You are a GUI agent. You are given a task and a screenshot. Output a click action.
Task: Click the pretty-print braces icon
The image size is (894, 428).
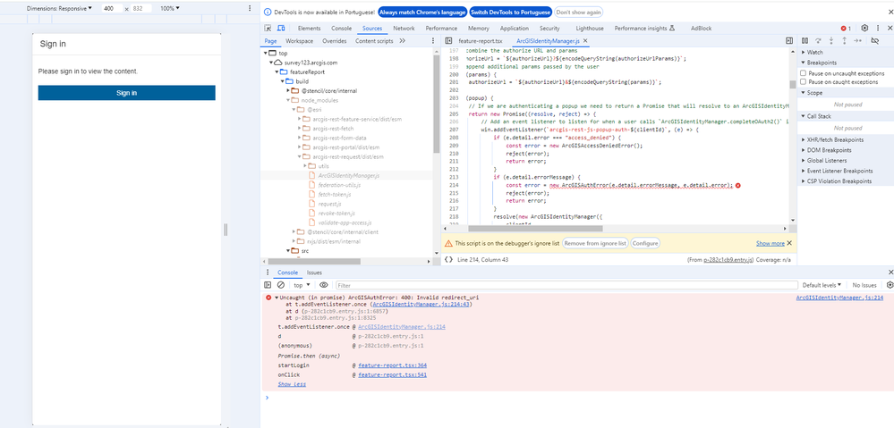448,259
